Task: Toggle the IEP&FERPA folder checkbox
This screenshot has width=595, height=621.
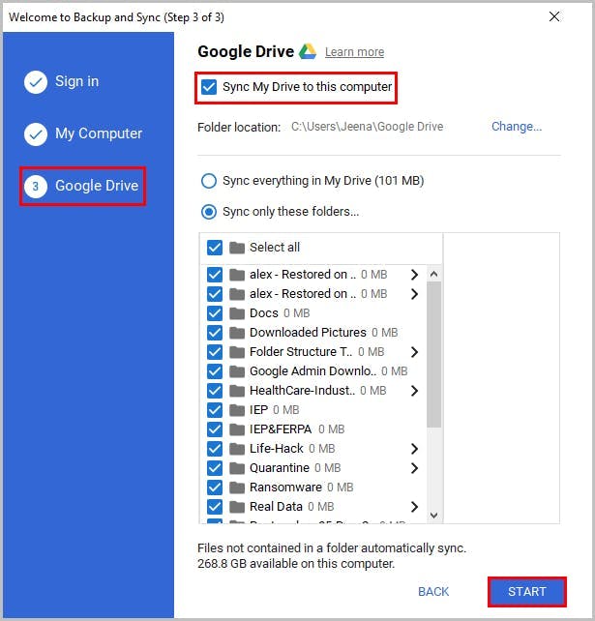Action: (x=215, y=429)
